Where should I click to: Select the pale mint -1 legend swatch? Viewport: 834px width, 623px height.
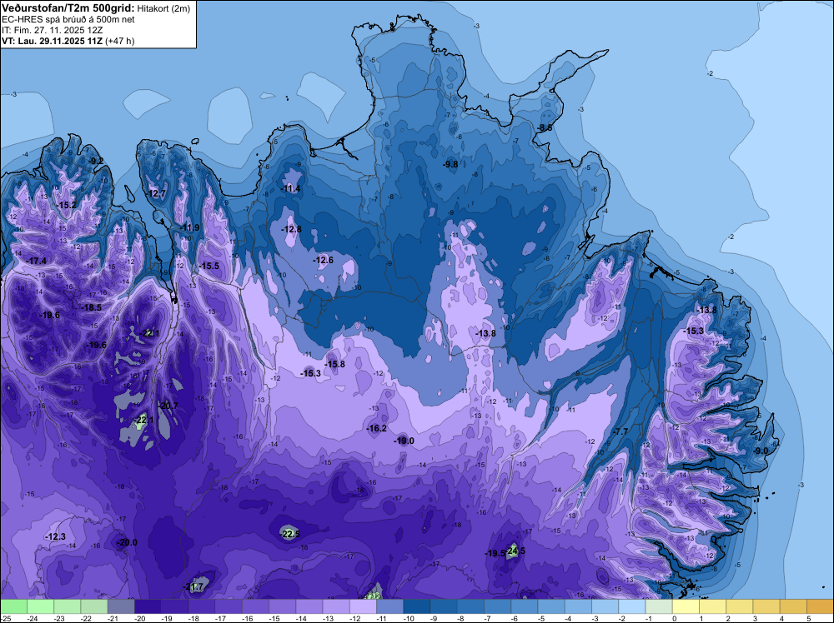click(x=659, y=606)
